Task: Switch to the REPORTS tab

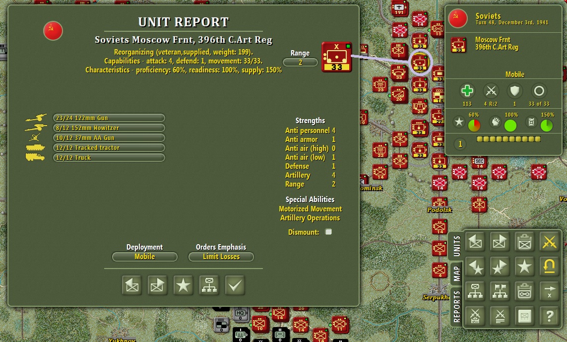Action: click(457, 306)
